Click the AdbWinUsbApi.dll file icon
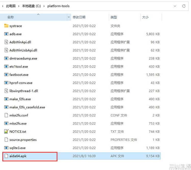The width and height of the screenshot is (191, 170). pos(6,50)
